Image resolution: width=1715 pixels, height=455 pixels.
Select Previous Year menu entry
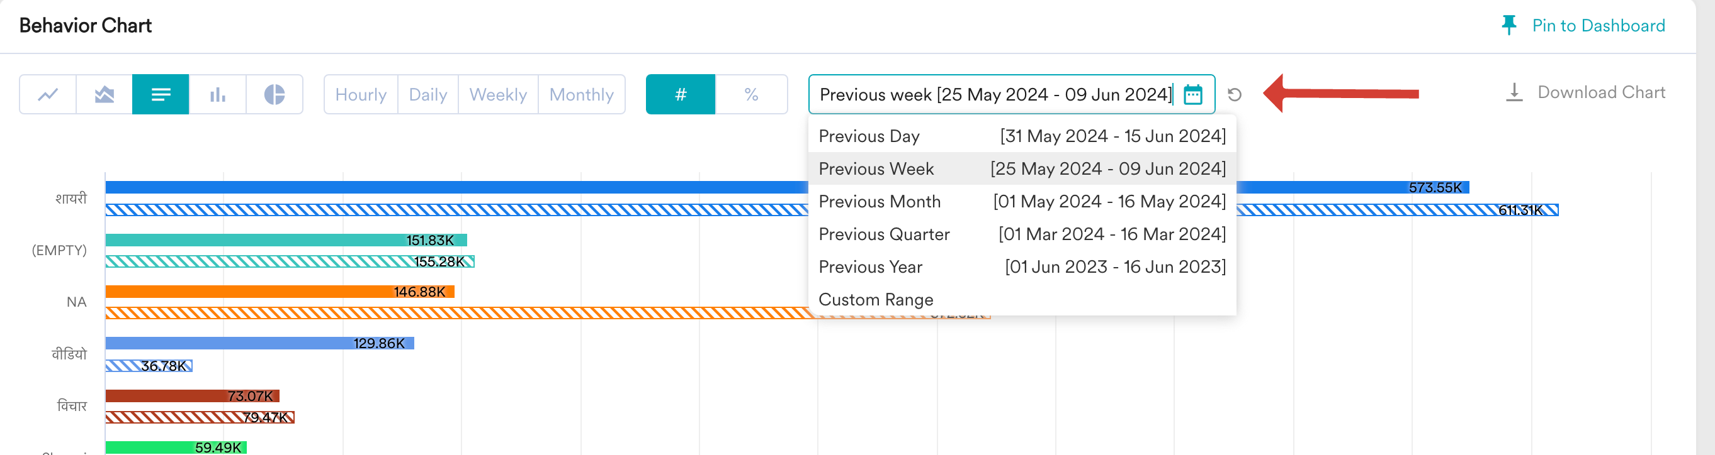pyautogui.click(x=1022, y=267)
